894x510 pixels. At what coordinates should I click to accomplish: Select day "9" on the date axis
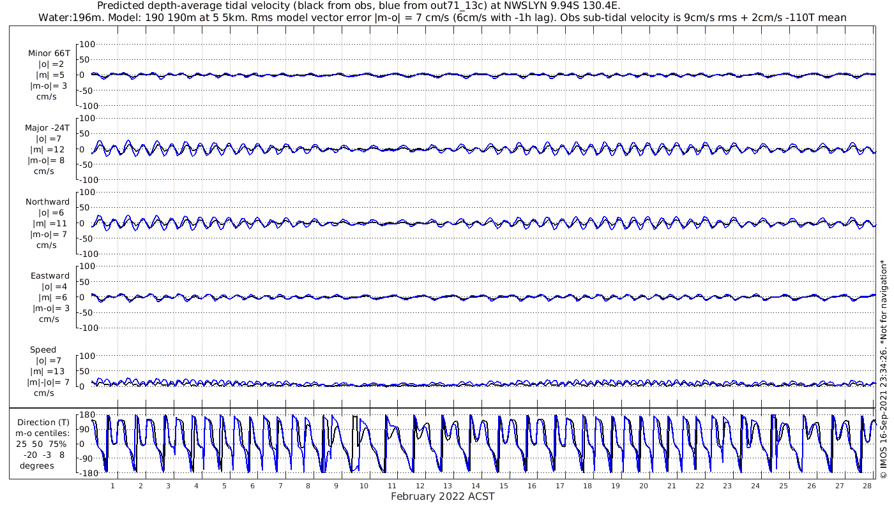coord(337,486)
